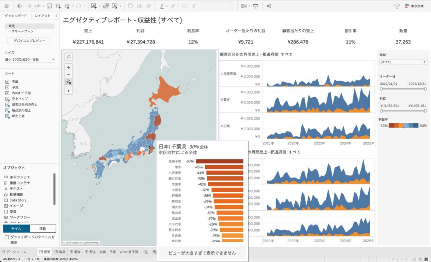Image resolution: width=431 pixels, height=262 pixels.
Task: Expand the map toolbar arrow flyout
Action: pyautogui.click(x=69, y=91)
